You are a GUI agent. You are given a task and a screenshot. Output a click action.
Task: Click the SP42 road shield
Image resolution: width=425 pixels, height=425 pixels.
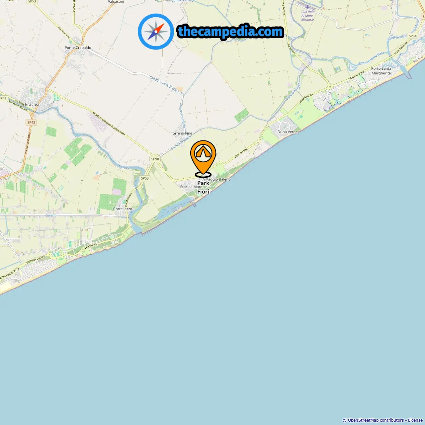[31, 123]
